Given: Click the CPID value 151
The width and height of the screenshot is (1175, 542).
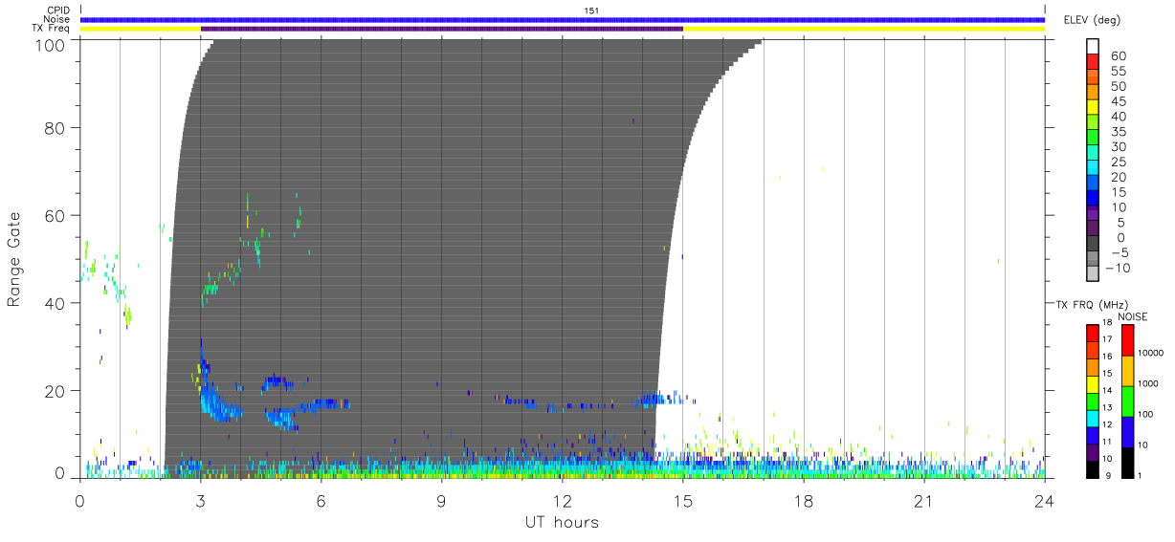Looking at the screenshot, I should (592, 10).
